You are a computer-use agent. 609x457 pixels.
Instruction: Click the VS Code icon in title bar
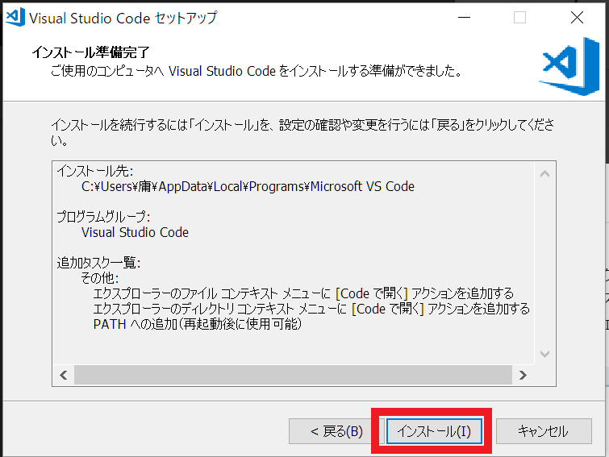[15, 18]
